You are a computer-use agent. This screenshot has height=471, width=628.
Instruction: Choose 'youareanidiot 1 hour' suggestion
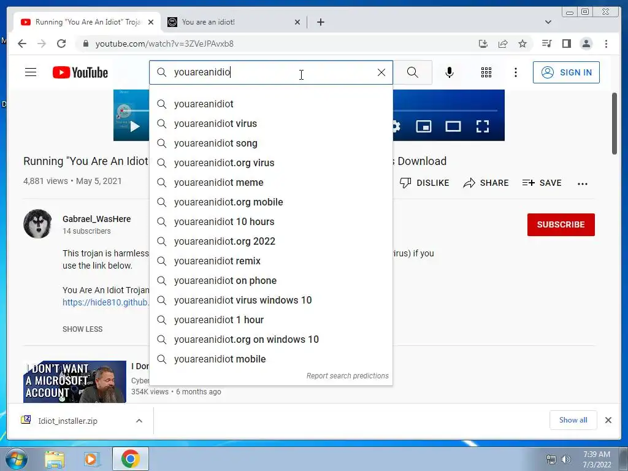tap(270, 320)
